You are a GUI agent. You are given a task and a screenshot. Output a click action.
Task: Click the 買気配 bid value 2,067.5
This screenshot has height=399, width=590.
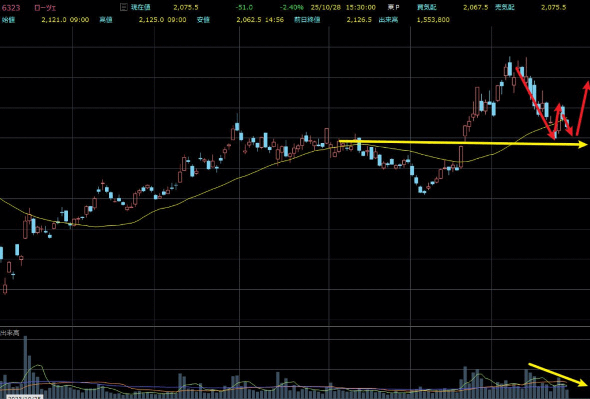[476, 7]
